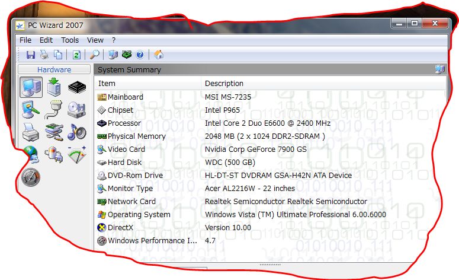Open the View menu
The height and width of the screenshot is (280, 459).
[x=95, y=40]
